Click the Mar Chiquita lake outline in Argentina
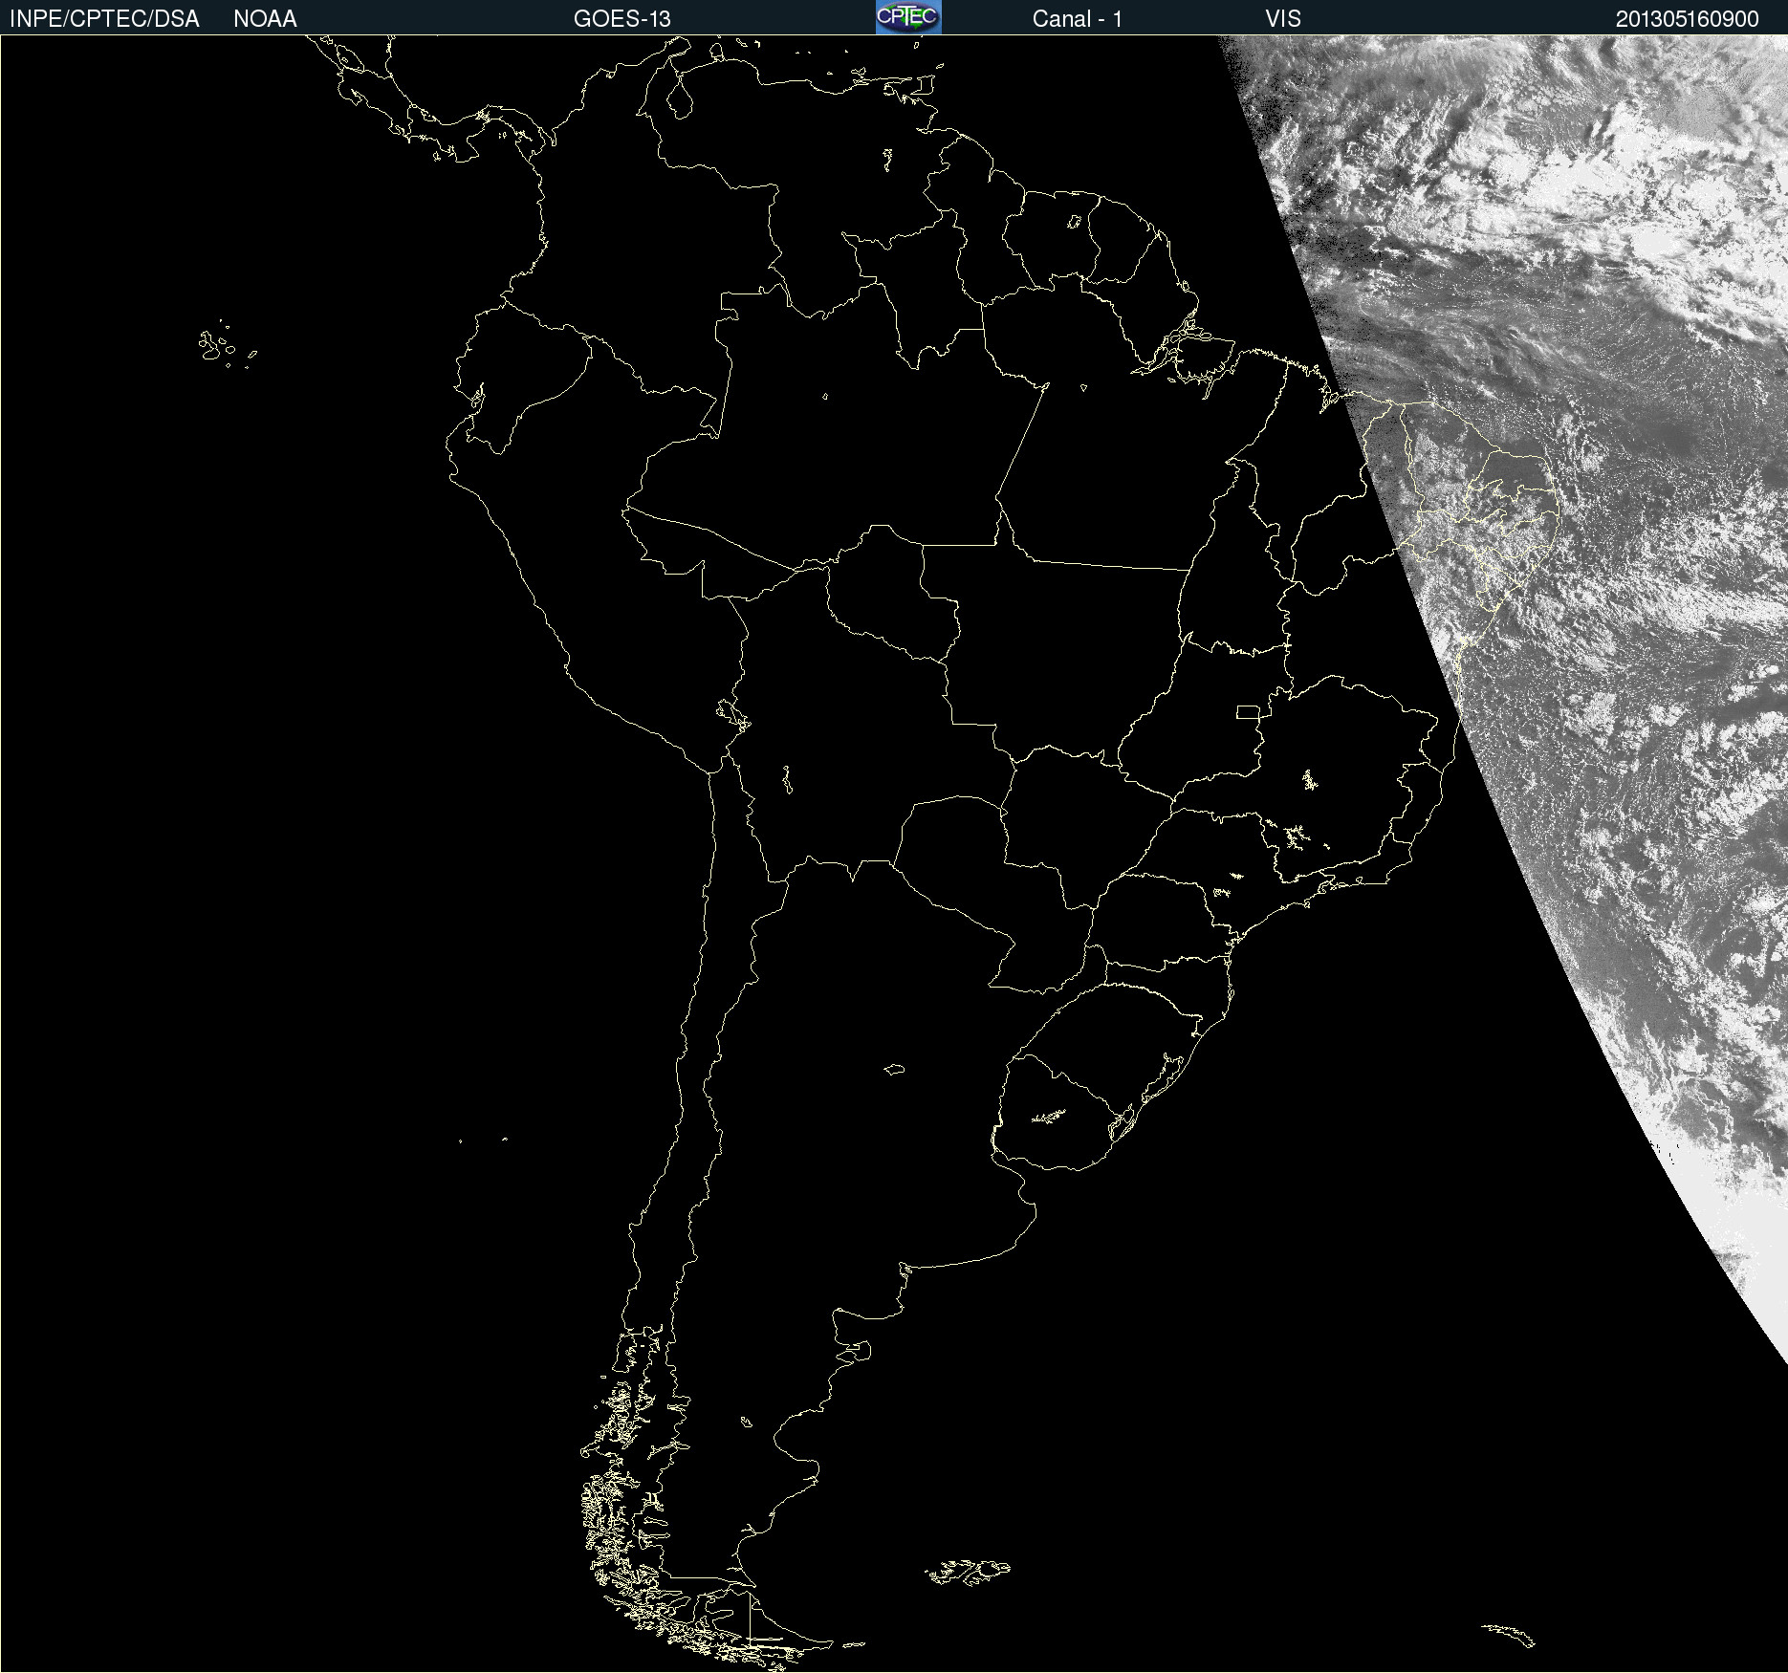The image size is (1788, 1673). pos(894,1069)
